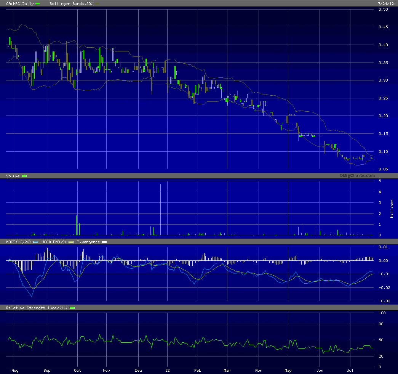Screen dimensions: 398x374
Task: Click the Millions volume axis label
Action: pyautogui.click(x=392, y=209)
